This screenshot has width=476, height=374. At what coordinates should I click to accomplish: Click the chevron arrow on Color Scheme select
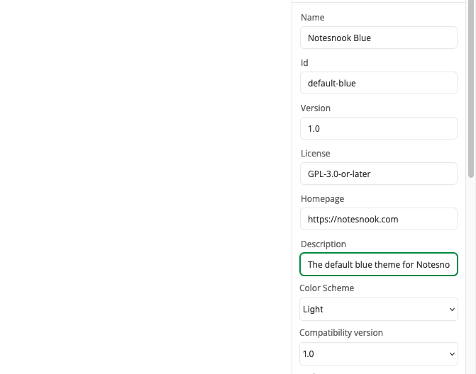(452, 310)
